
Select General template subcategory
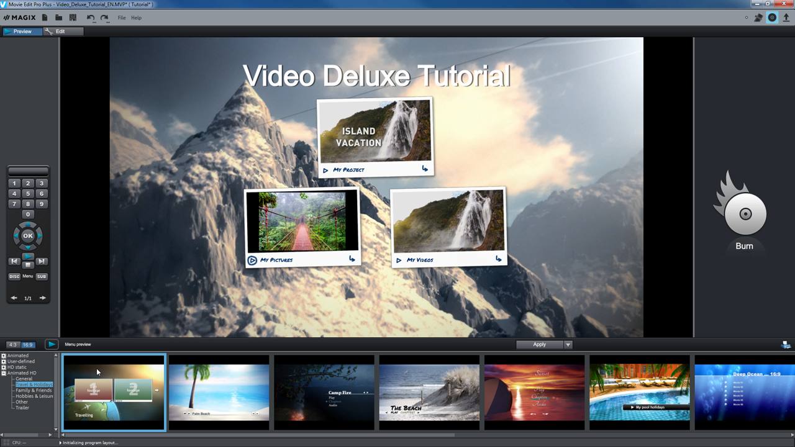pos(24,379)
